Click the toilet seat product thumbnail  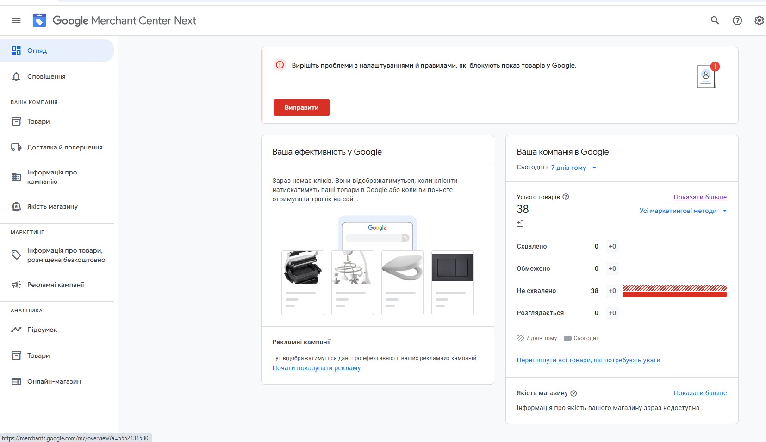(x=403, y=267)
